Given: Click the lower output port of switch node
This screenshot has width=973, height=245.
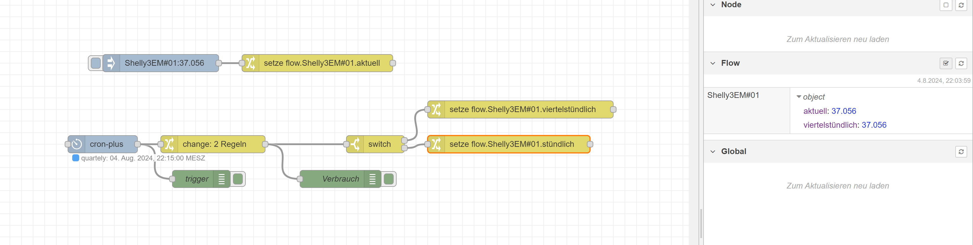Looking at the screenshot, I should (404, 148).
